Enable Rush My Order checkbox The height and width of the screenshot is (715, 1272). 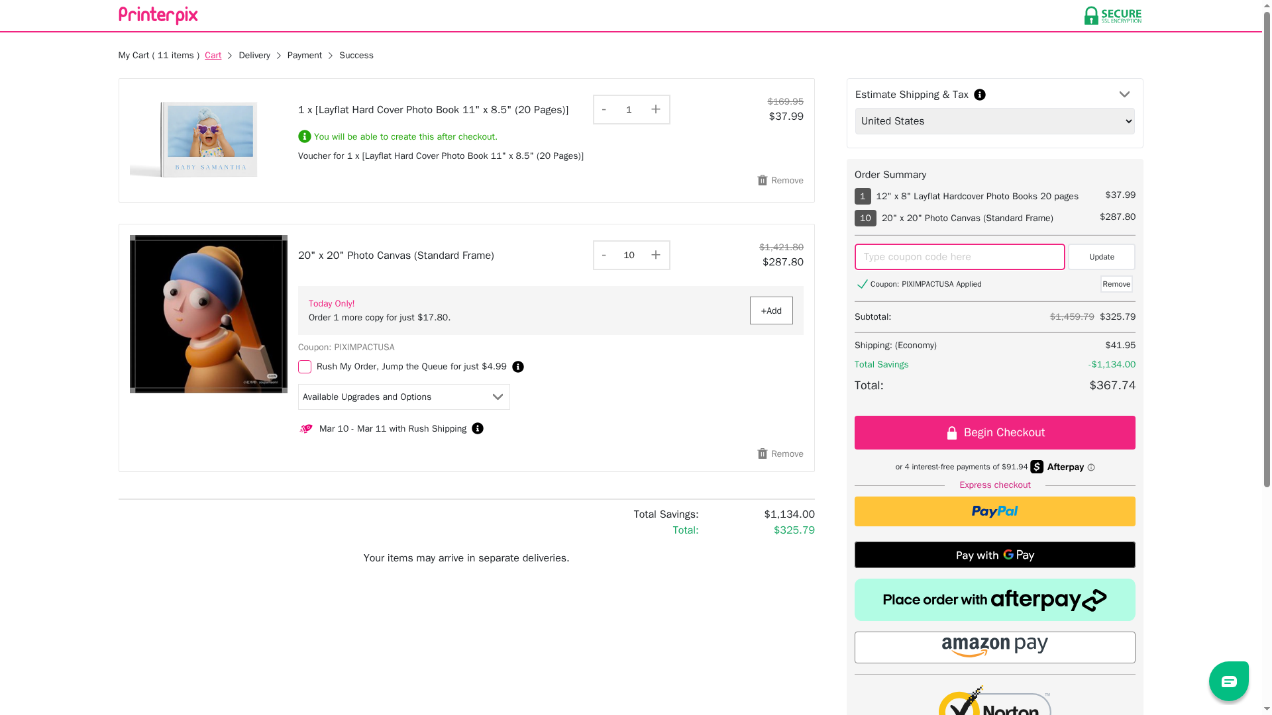305,367
